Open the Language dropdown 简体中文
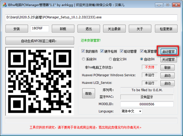183x136 pixels. click(x=131, y=111)
